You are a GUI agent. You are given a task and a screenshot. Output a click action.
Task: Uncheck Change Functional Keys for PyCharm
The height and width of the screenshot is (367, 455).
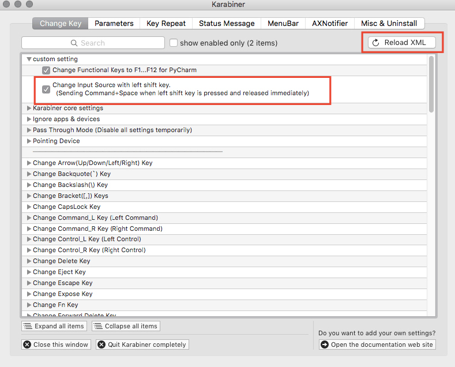[x=46, y=70]
